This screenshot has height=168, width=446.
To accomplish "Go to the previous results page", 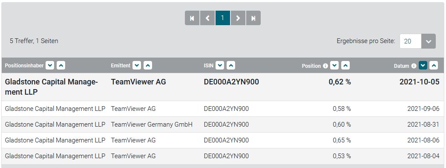I will point(207,18).
